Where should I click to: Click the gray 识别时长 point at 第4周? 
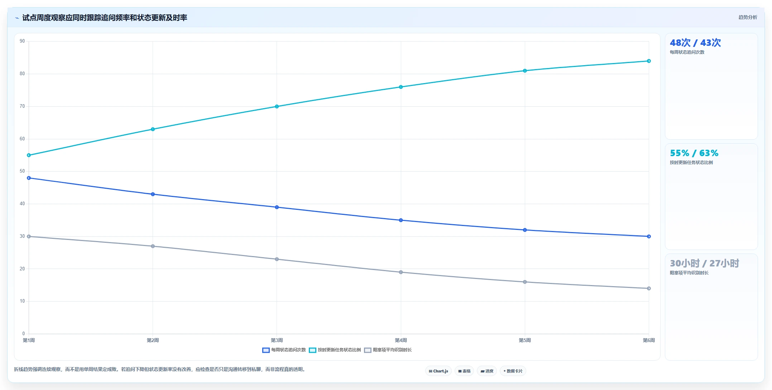click(x=401, y=272)
